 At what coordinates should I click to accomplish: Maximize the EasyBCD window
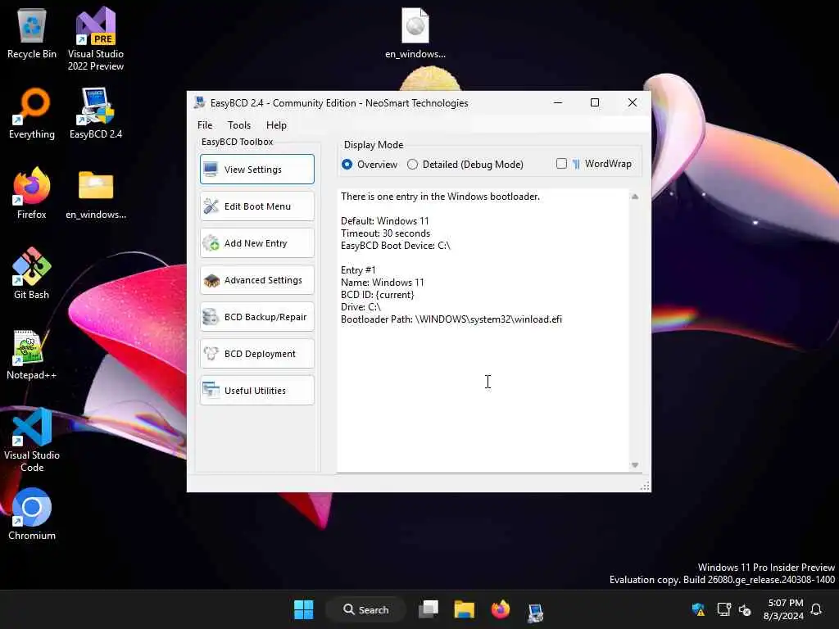595,102
